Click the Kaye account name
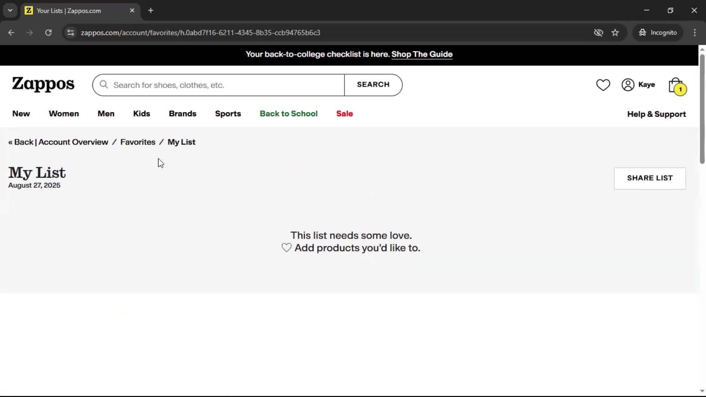 pyautogui.click(x=646, y=85)
